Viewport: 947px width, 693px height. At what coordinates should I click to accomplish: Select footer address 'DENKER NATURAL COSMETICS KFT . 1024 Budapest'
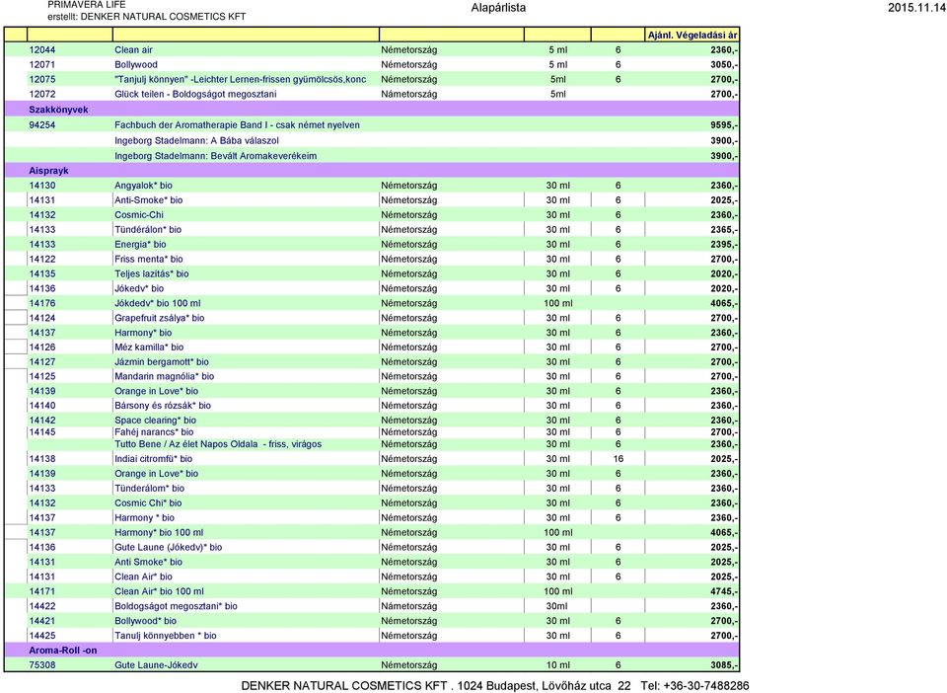coord(389,686)
